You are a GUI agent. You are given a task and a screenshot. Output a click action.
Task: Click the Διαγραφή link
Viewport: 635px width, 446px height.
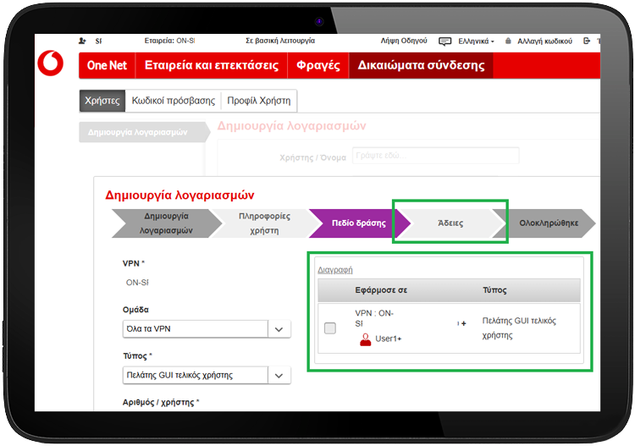pos(335,270)
